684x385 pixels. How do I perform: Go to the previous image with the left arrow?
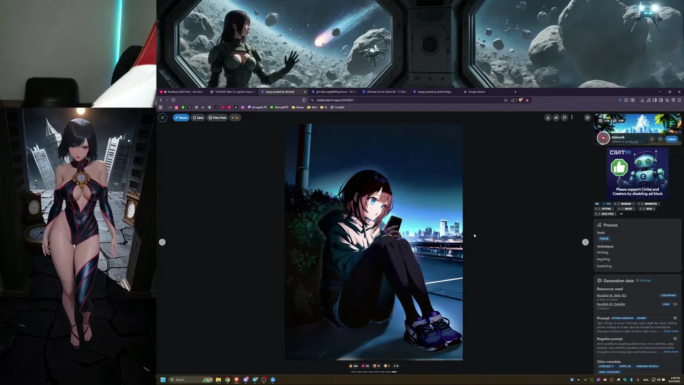[162, 242]
